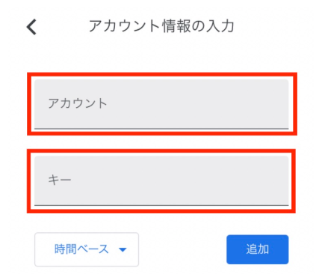The height and width of the screenshot is (274, 322).
Task: Confirm entry by clicking 追加
Action: [258, 249]
